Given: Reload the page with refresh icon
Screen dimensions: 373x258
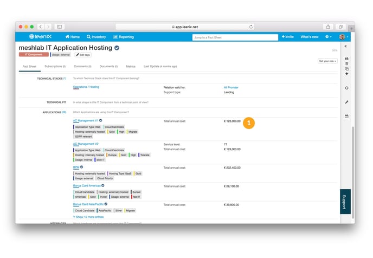Looking at the screenshot, I should [x=250, y=27].
